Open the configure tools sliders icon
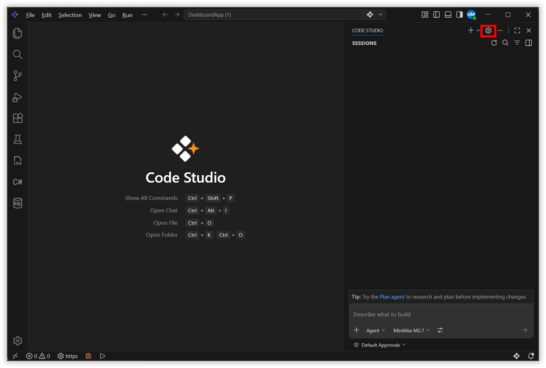The height and width of the screenshot is (368, 546). tap(440, 330)
